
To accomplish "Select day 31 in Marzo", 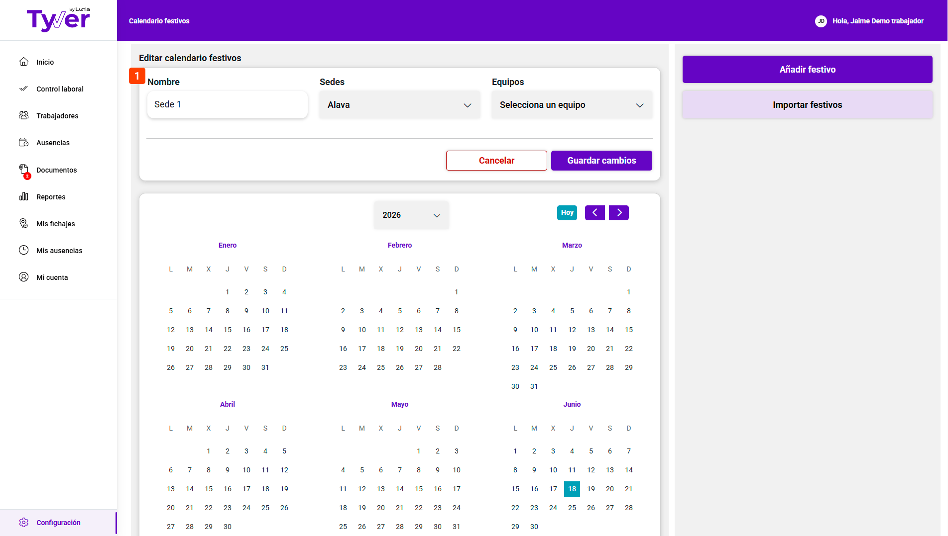I will (x=534, y=386).
